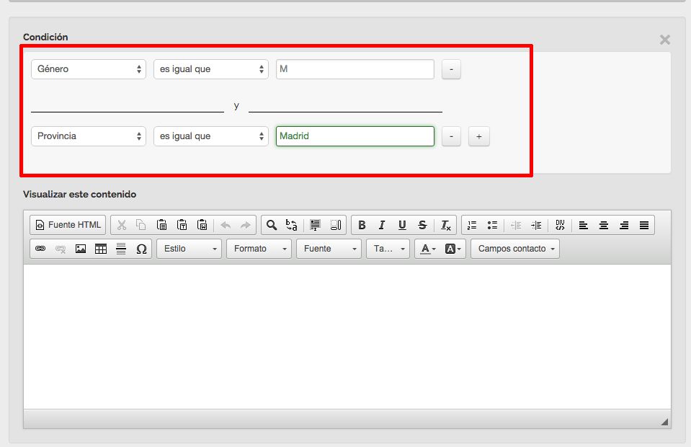Expand the Formato dropdown

click(259, 249)
